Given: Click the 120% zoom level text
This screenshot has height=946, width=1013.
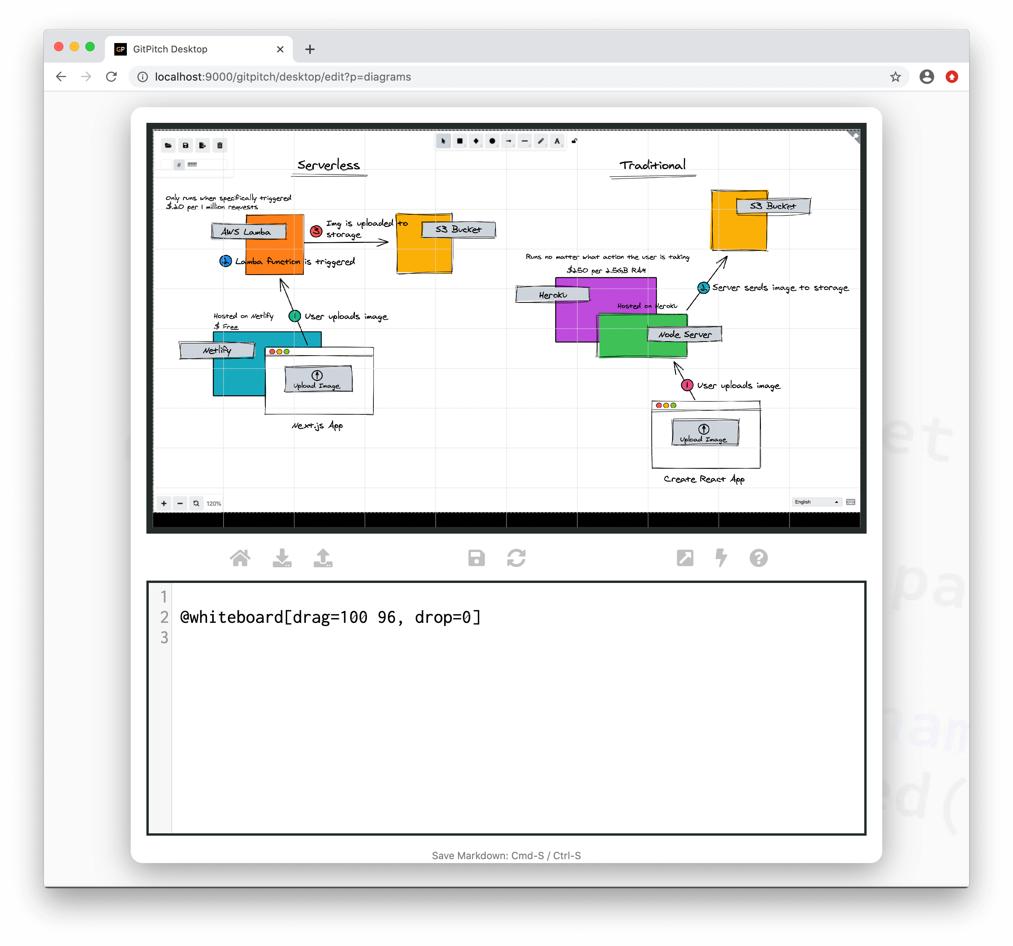Looking at the screenshot, I should (214, 504).
